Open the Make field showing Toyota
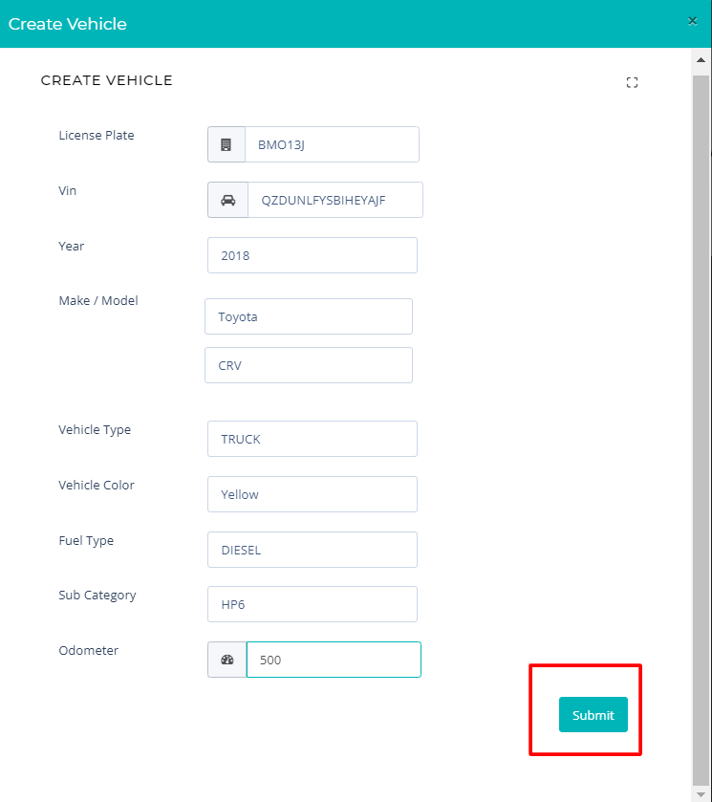Screen dimensions: 712x802 309,316
